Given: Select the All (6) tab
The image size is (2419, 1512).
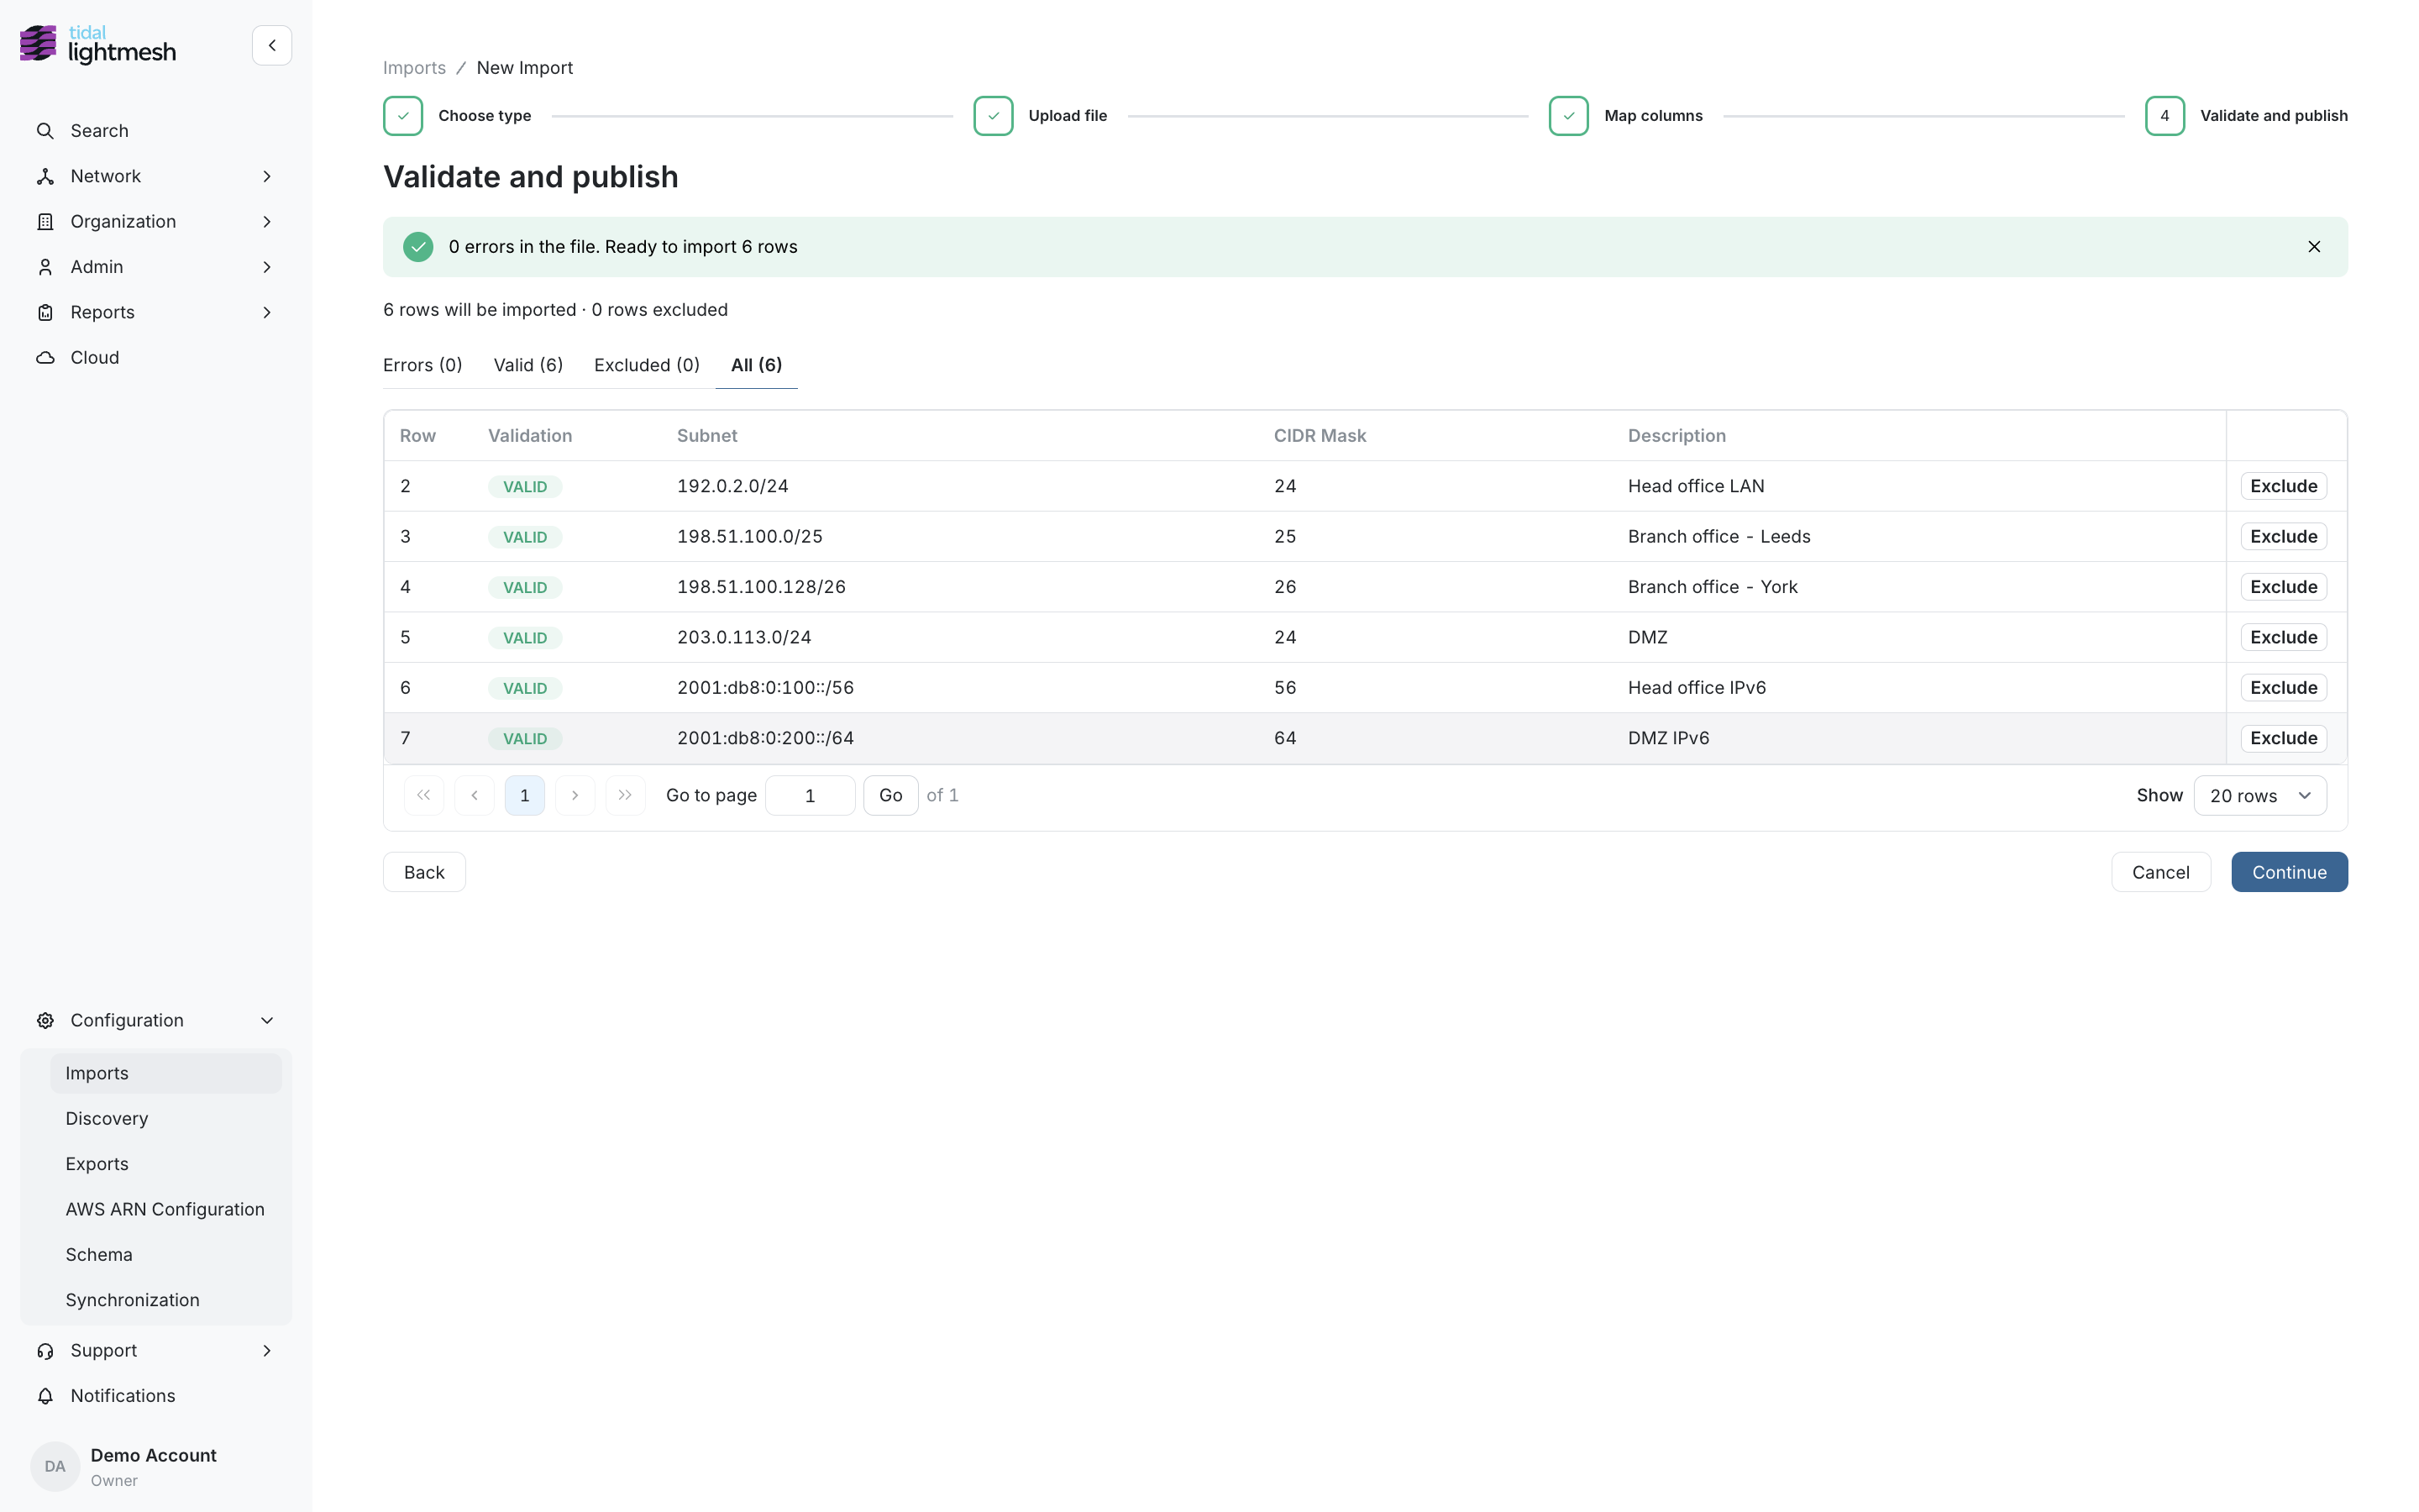Looking at the screenshot, I should tap(757, 365).
